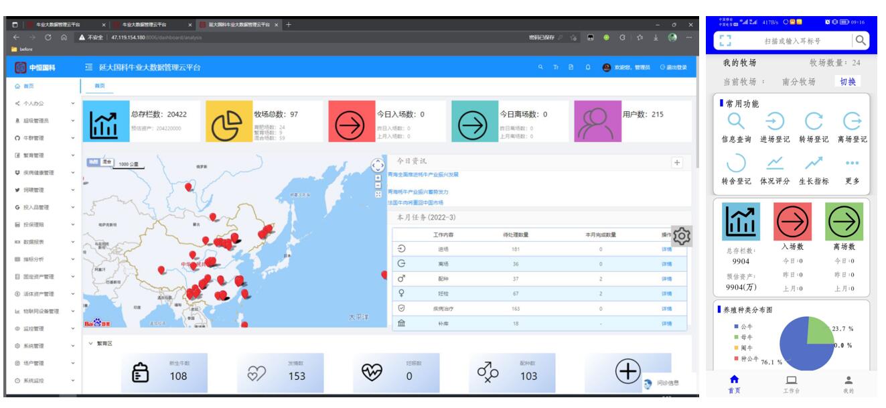Click the gear settings icon beside the task table
886x408 pixels.
pos(682,236)
